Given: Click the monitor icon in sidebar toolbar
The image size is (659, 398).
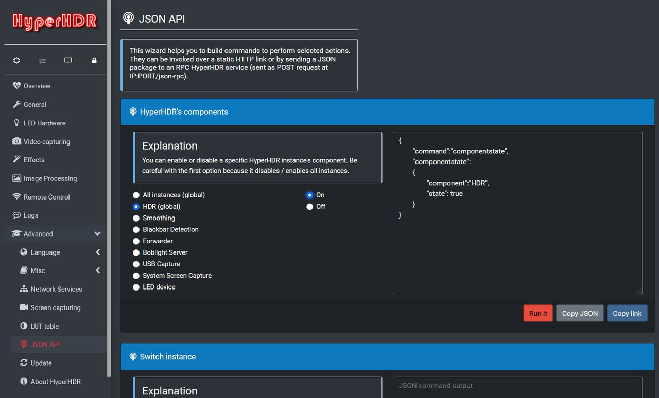Looking at the screenshot, I should click(68, 60).
